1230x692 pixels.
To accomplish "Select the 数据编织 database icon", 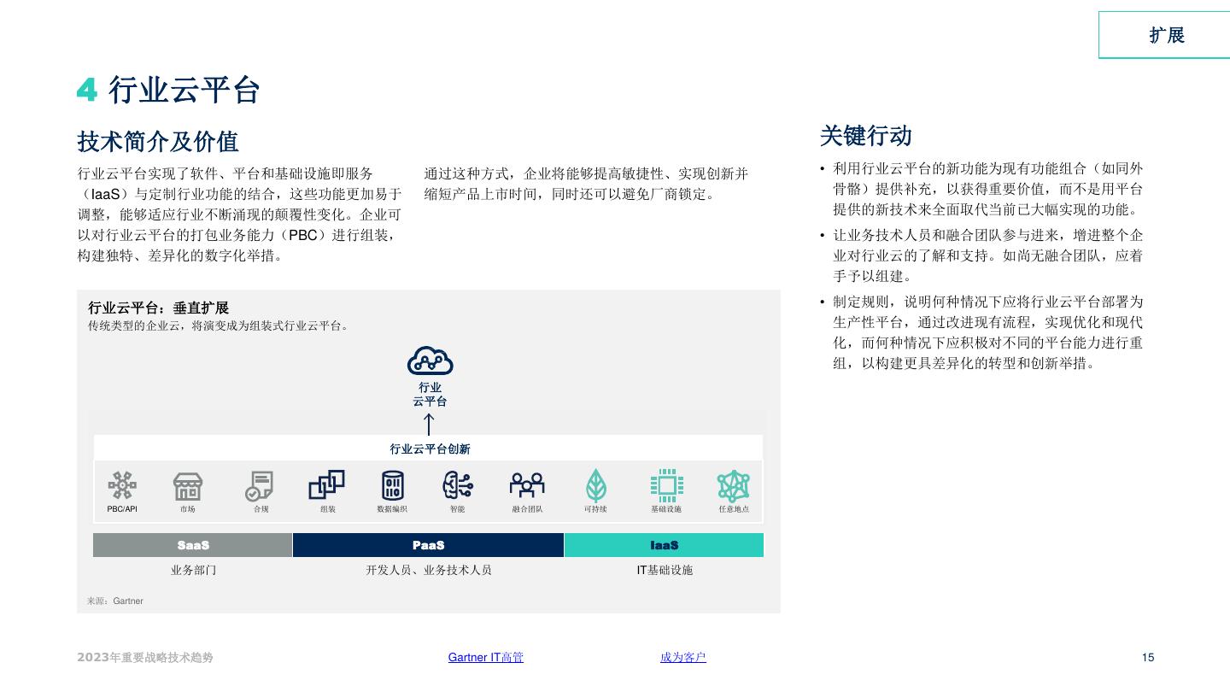I will (x=392, y=485).
